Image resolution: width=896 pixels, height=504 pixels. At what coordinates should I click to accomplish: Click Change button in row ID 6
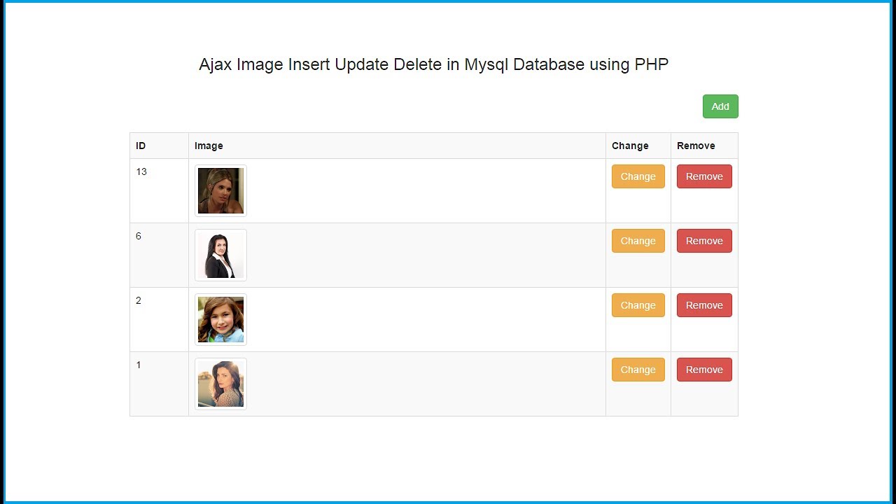(638, 241)
